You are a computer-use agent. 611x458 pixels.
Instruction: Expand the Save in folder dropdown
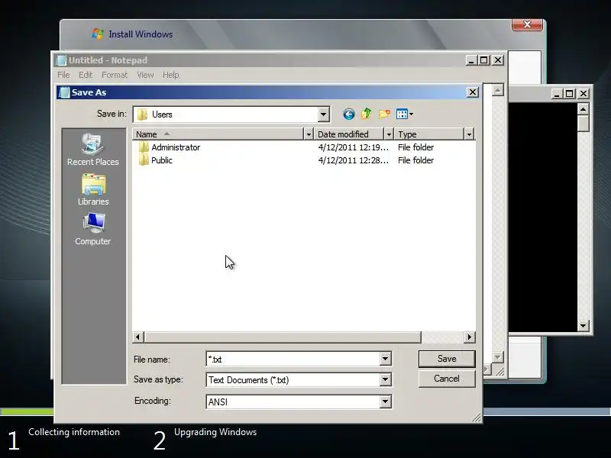323,114
